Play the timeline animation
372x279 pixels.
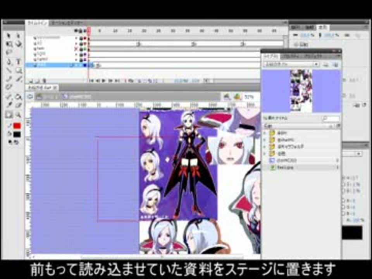point(104,81)
